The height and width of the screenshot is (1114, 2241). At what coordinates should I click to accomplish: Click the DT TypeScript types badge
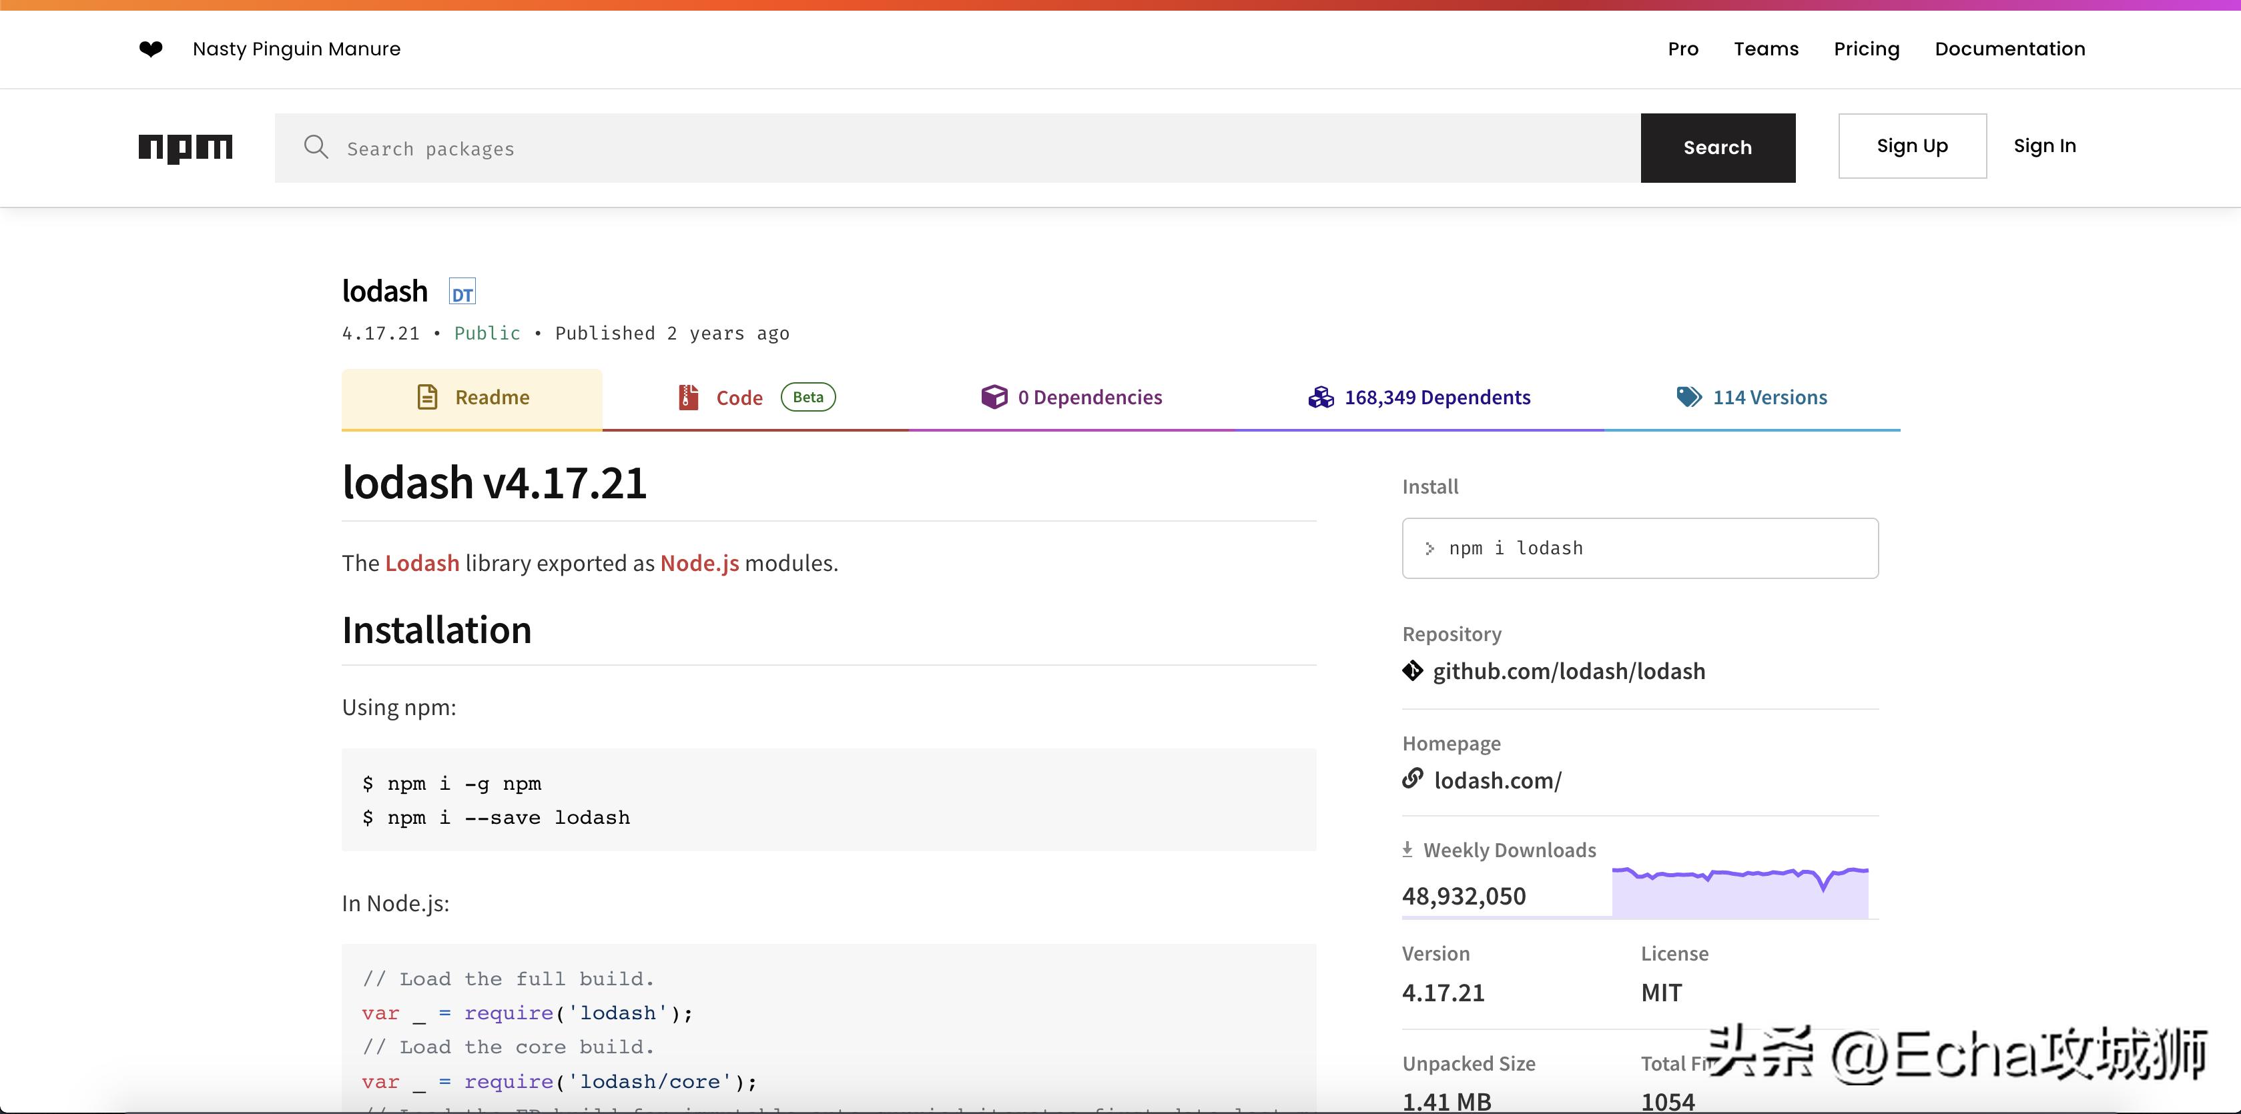click(462, 292)
